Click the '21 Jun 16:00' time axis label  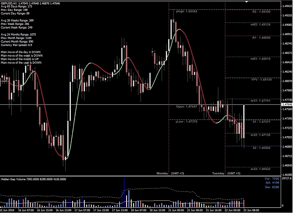coord(214,210)
